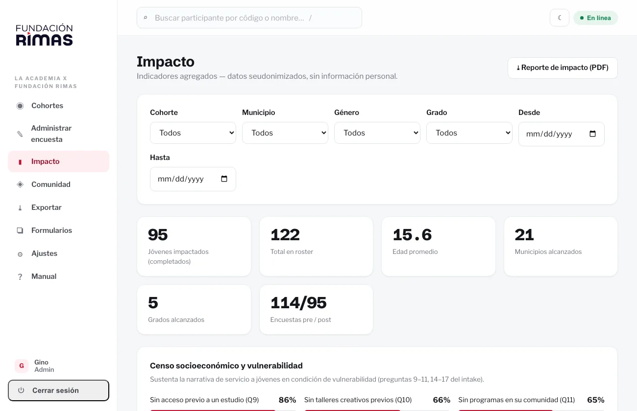Click the Grados alcanzados card

coord(194,310)
